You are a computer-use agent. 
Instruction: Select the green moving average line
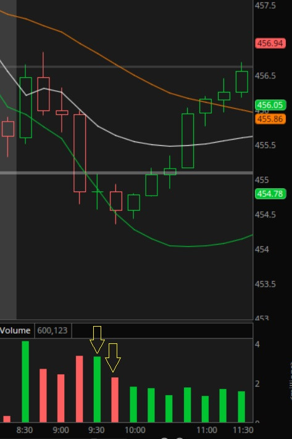point(135,230)
